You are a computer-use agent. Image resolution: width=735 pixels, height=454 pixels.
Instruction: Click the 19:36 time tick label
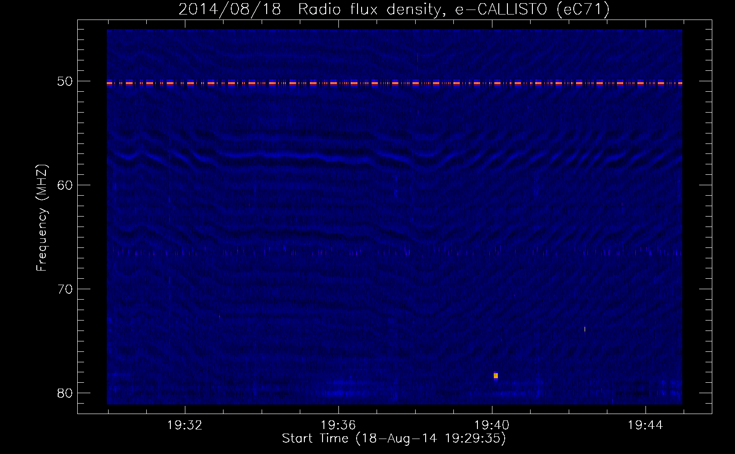(338, 425)
